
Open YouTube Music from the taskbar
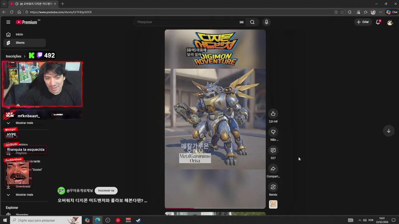click(118, 220)
